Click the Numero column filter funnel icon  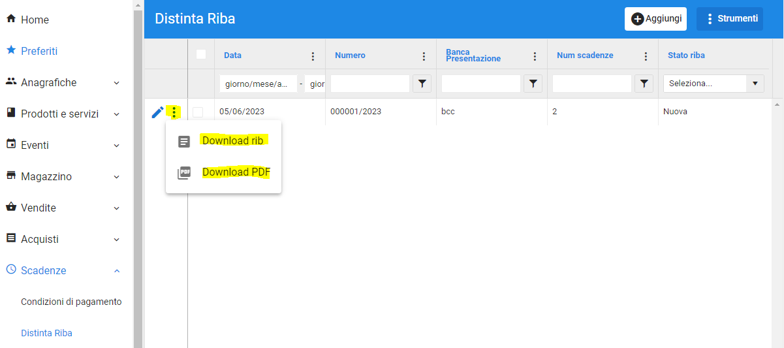click(422, 84)
